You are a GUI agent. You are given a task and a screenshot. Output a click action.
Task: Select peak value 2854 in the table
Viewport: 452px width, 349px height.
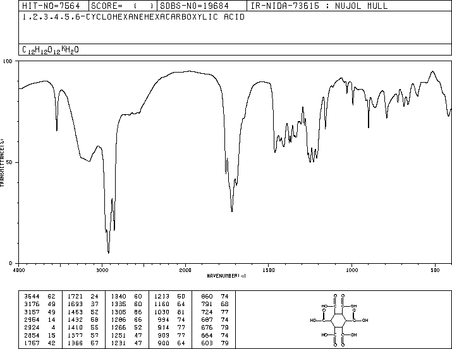pyautogui.click(x=32, y=335)
